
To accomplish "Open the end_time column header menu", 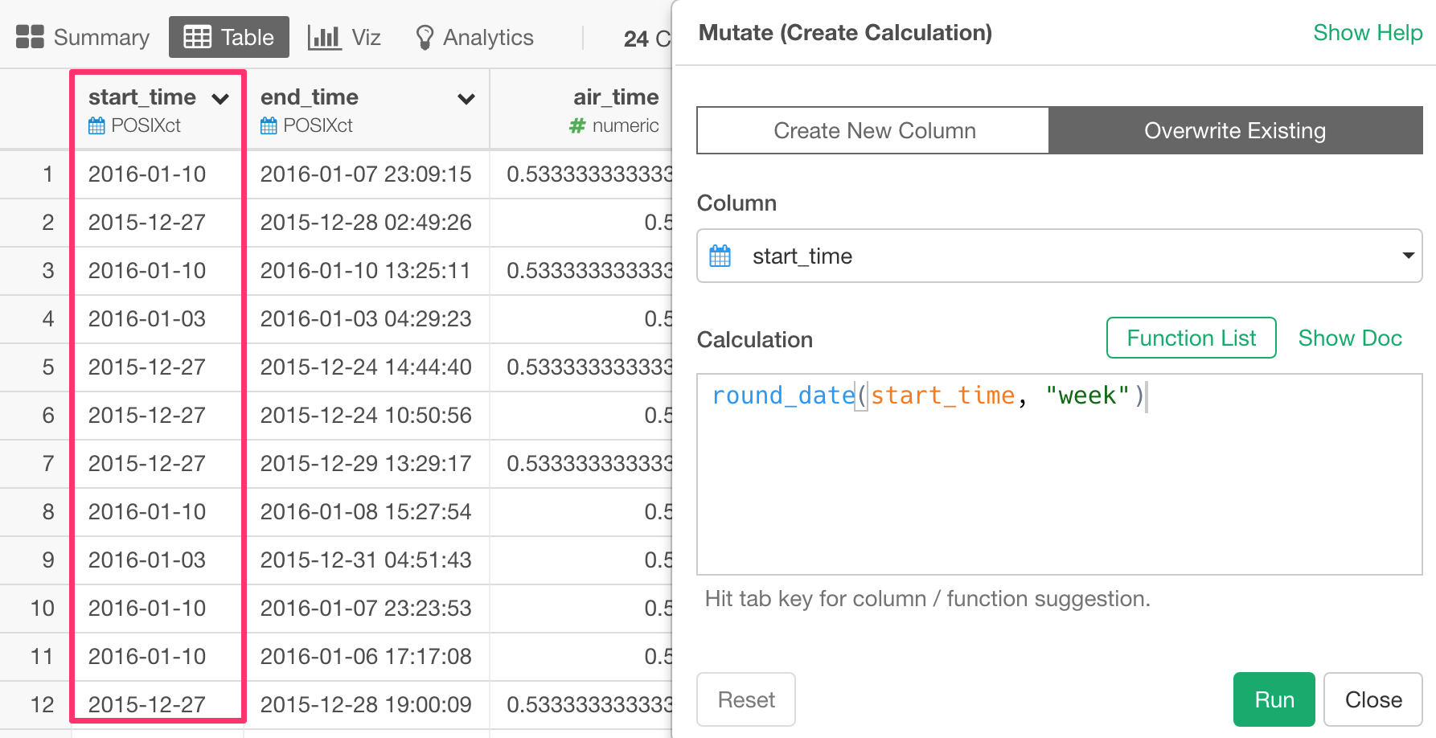I will click(466, 99).
